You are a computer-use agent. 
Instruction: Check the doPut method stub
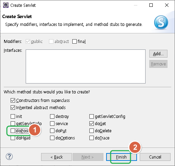52,131
